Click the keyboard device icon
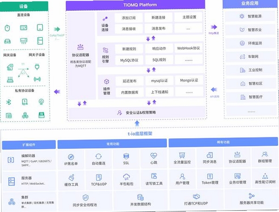 24,27
